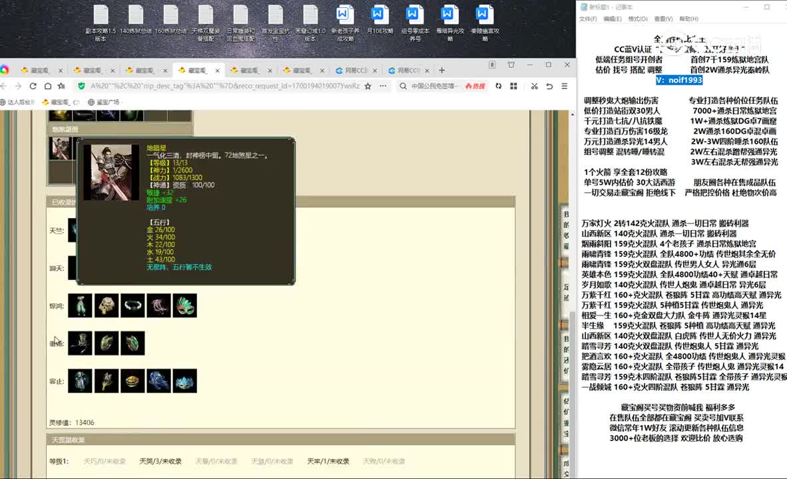
Task: Select green feathered mask in 惊鸿 row
Action: click(184, 305)
